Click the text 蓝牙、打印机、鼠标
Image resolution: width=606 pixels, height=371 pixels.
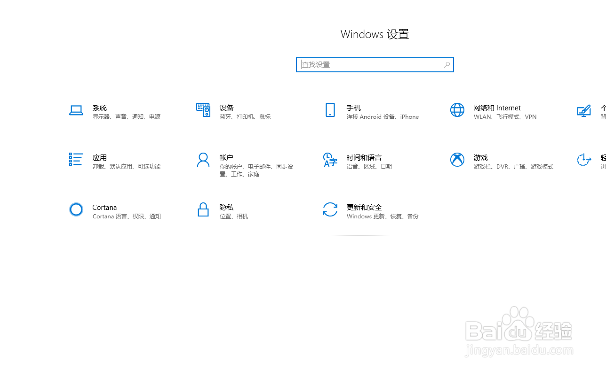[245, 117]
